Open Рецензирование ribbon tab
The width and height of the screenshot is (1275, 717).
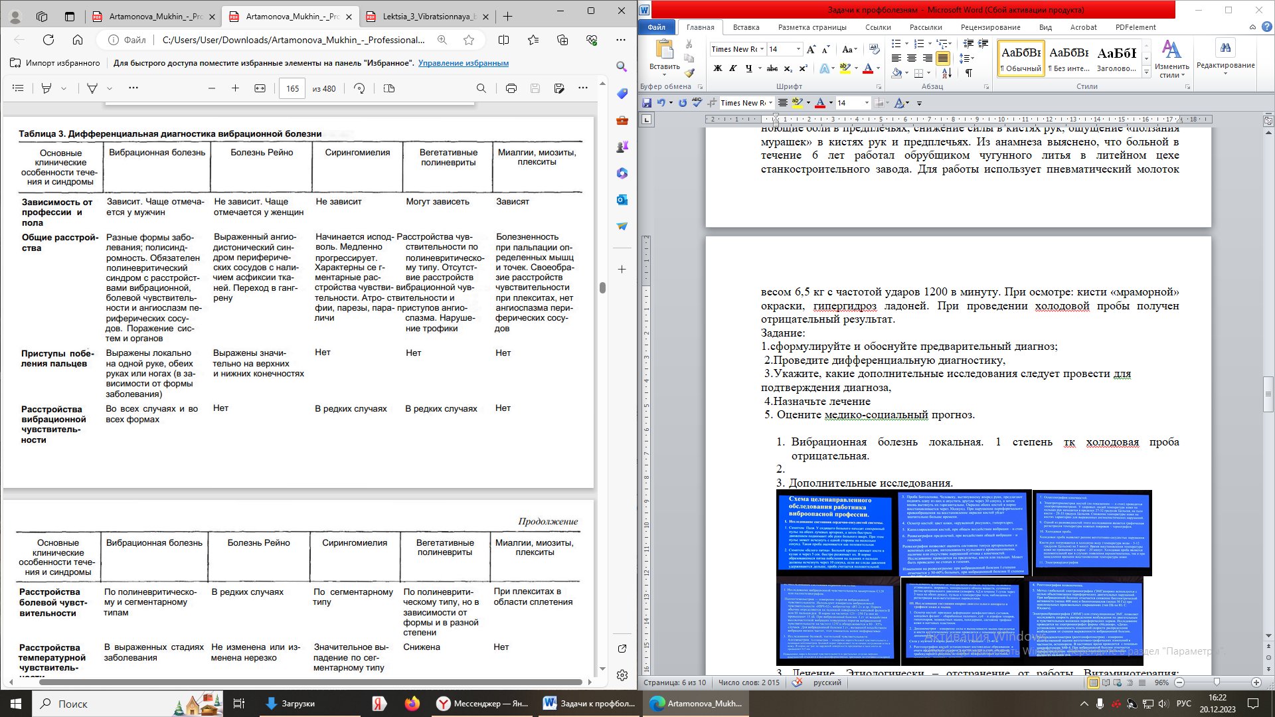point(990,27)
